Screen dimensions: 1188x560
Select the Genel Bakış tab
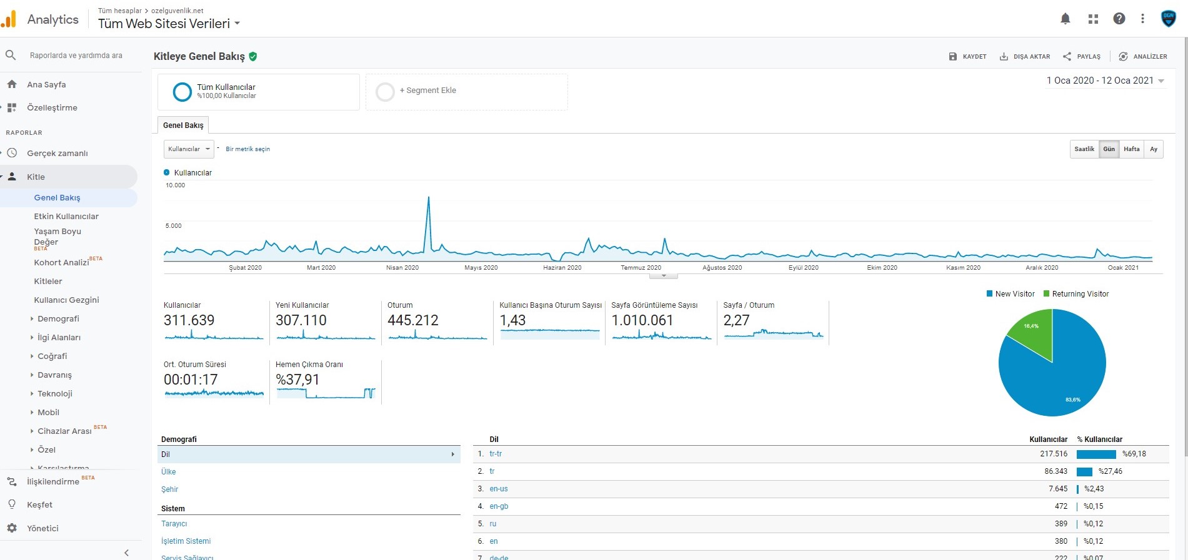(183, 125)
